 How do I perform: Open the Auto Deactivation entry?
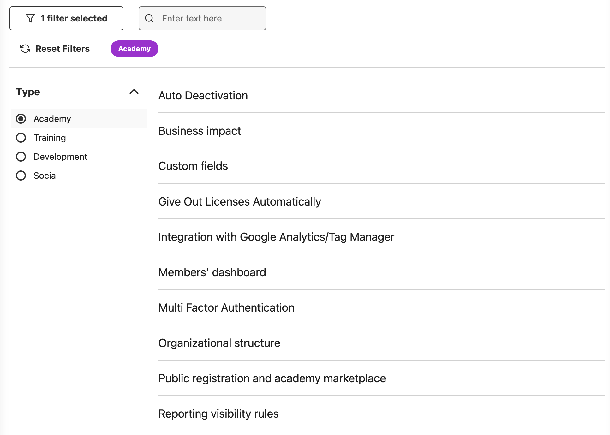(x=203, y=96)
